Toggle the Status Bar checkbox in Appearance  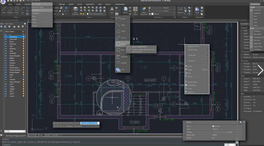coord(252,43)
